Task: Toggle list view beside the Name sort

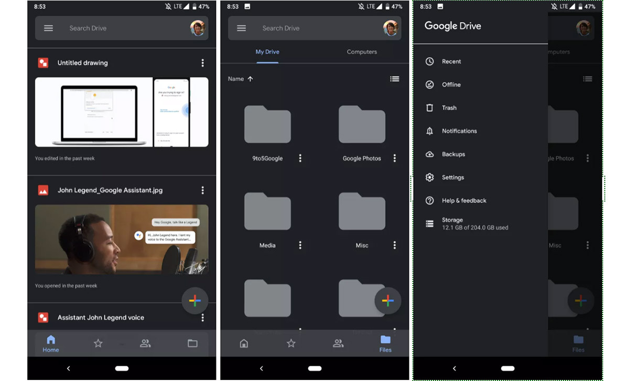Action: coord(395,79)
